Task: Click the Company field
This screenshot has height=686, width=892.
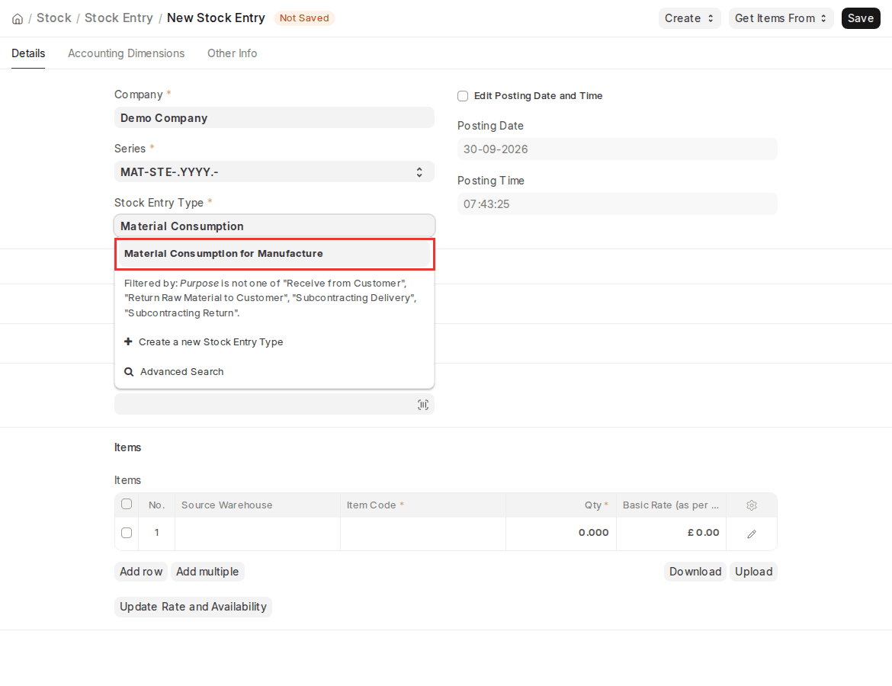Action: (x=274, y=117)
